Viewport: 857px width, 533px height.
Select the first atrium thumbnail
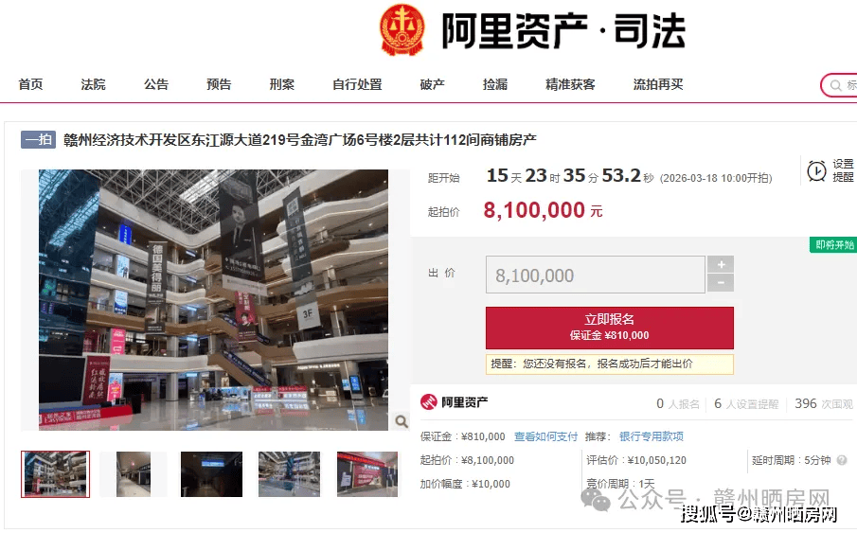coord(55,474)
